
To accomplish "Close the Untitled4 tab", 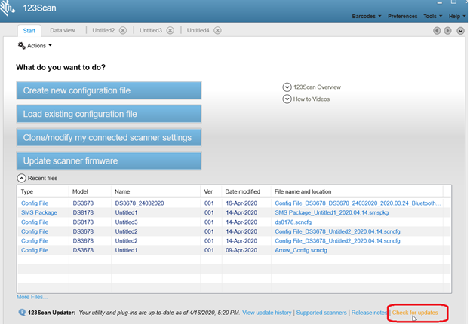I will [x=217, y=30].
